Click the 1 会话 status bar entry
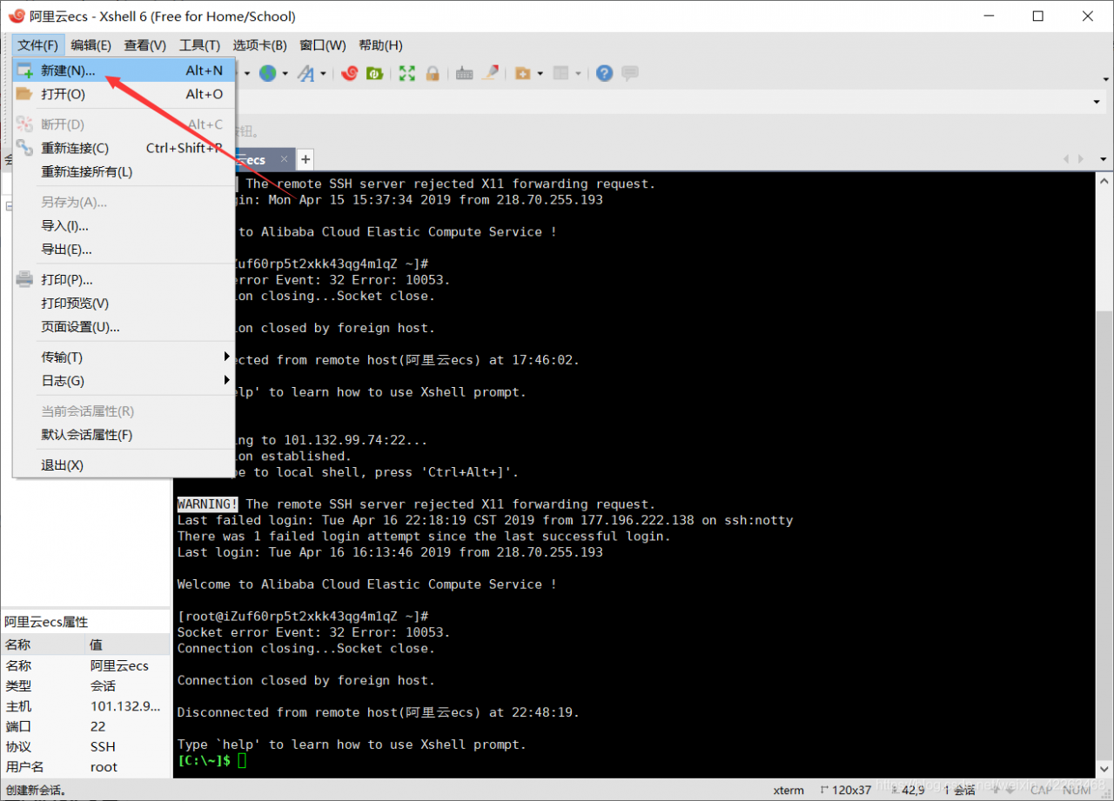Viewport: 1114px width, 801px height. pyautogui.click(x=959, y=790)
